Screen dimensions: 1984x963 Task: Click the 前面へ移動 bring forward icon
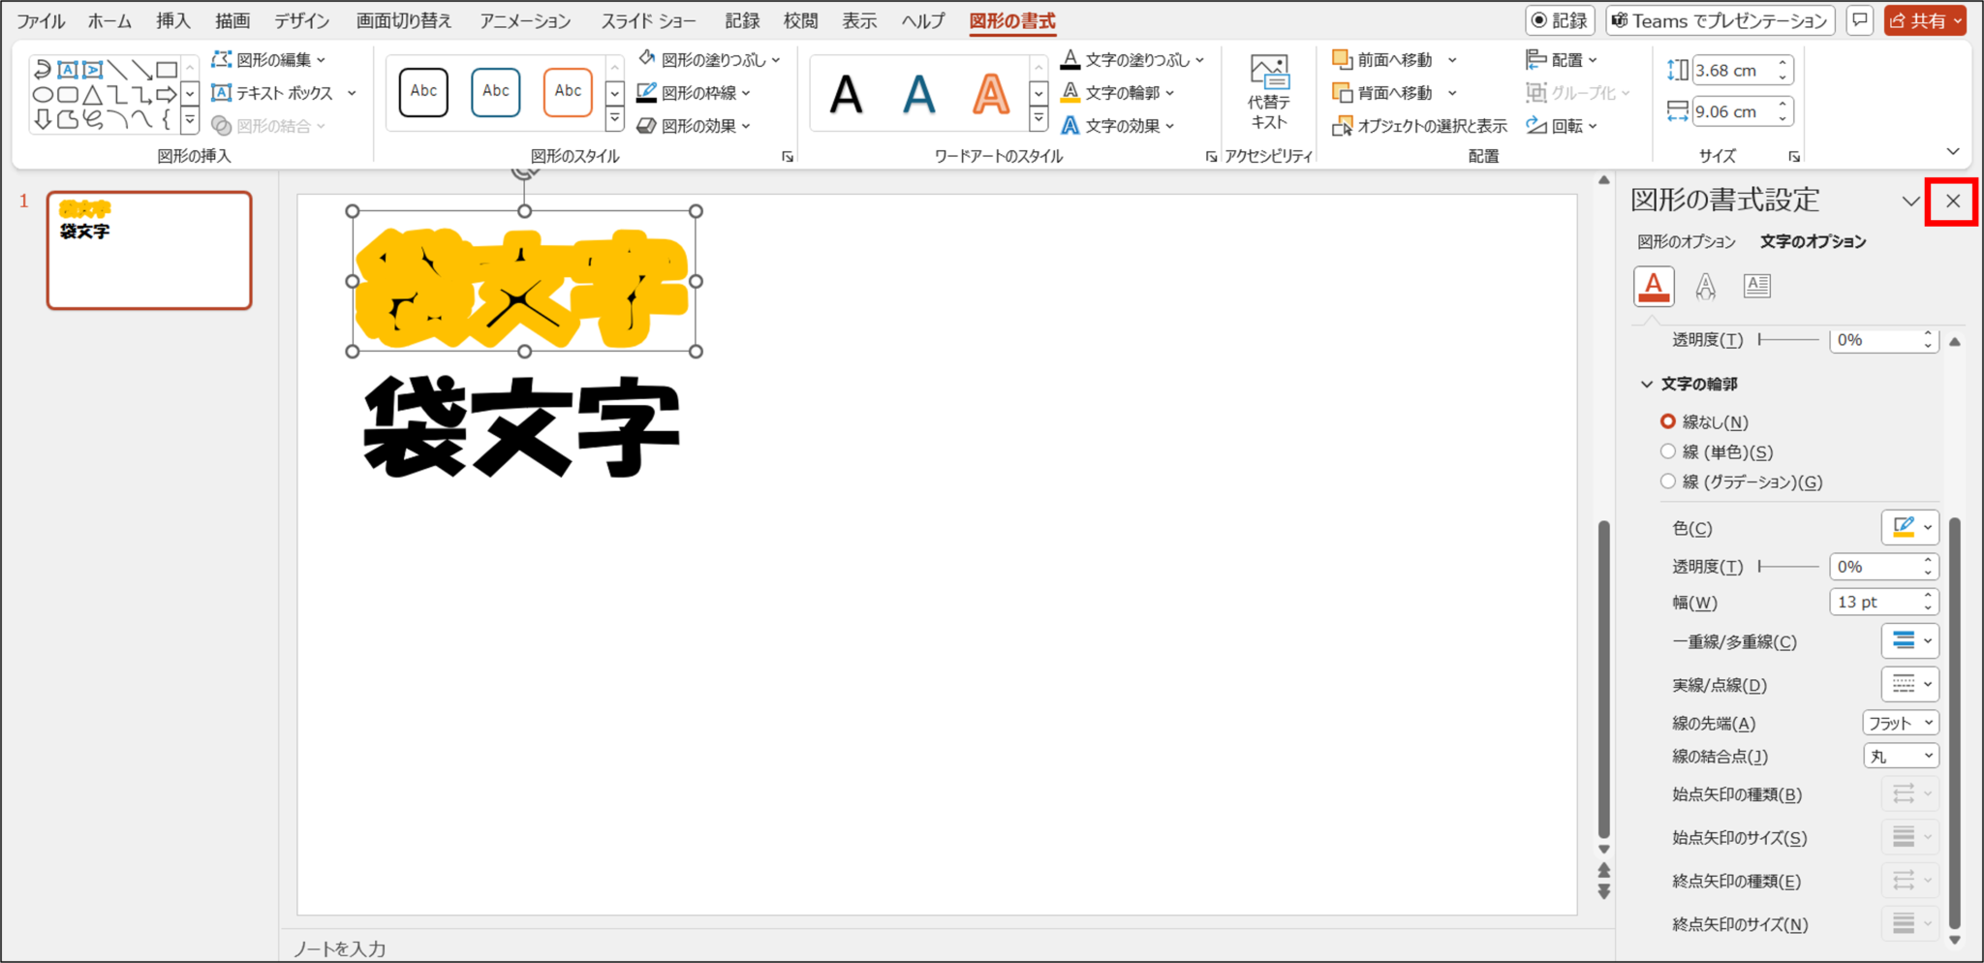[x=1342, y=60]
